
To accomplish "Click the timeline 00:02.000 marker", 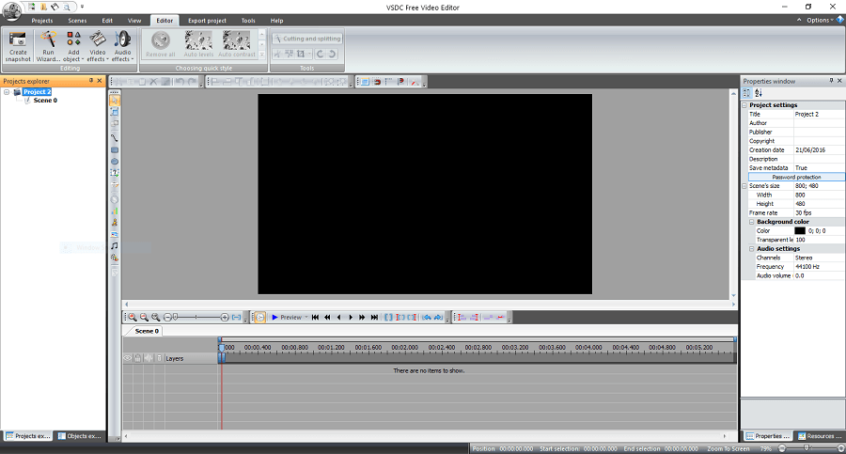I will [x=404, y=348].
